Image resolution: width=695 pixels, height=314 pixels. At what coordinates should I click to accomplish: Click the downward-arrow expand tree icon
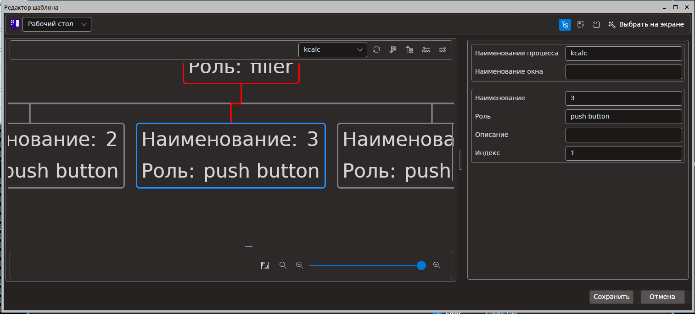click(393, 49)
